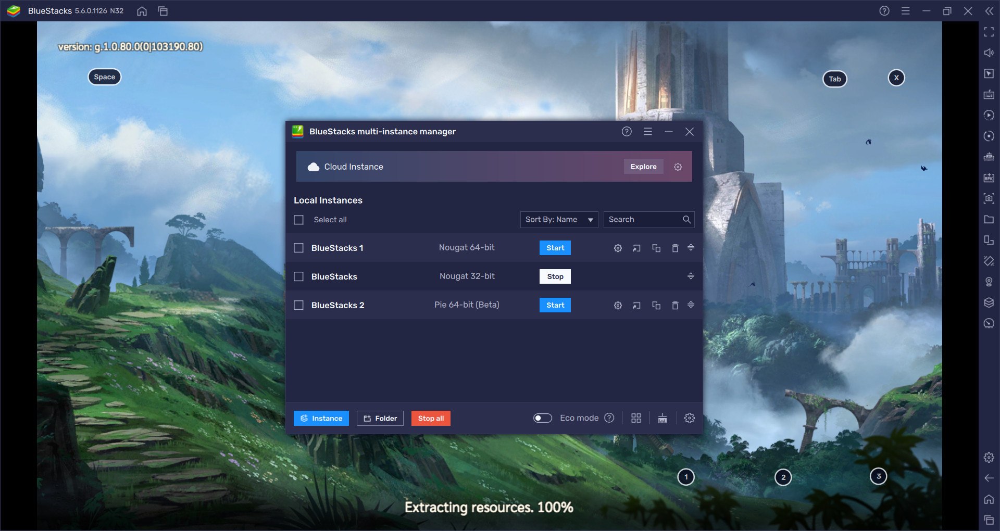The height and width of the screenshot is (531, 1000).
Task: Toggle fullscreen in the BlueStacks sidebar
Action: pos(989,32)
